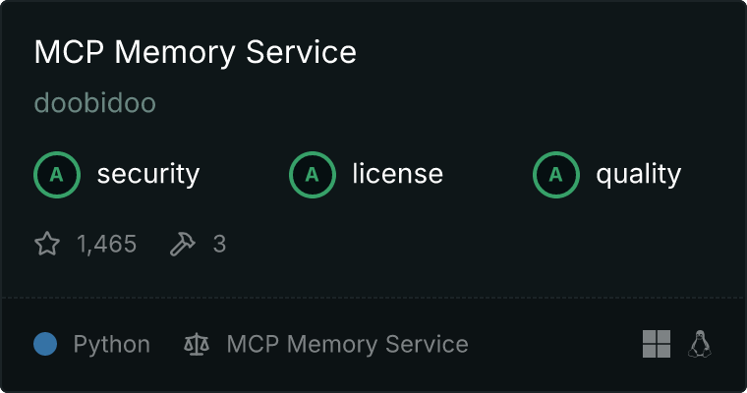Click the Linux penguin icon

point(700,344)
